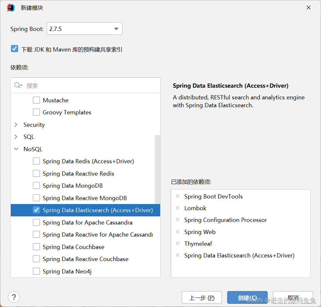This screenshot has width=321, height=307.
Task: Collapse the NoSQL category
Action: [x=16, y=149]
